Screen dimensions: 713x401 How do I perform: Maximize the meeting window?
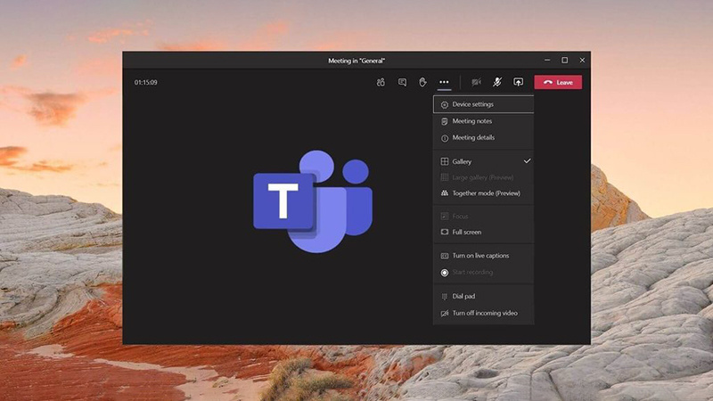[x=565, y=60]
